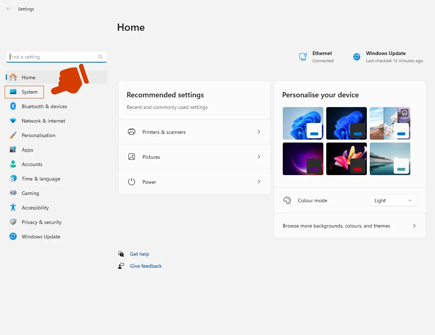The image size is (435, 335).
Task: Open Accounts settings
Action: 57,164
